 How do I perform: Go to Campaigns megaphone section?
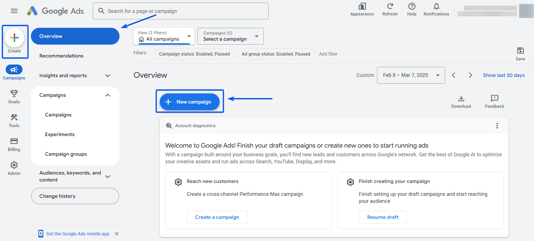(x=14, y=72)
